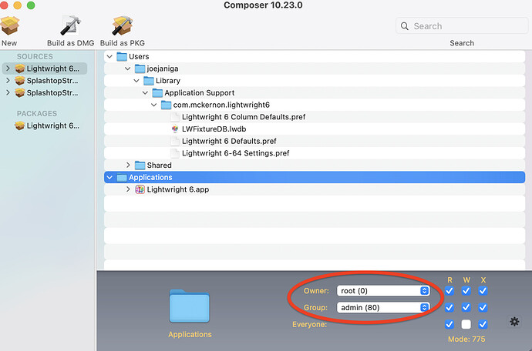Screen dimensions: 532x351
Task: Expand first SplashtopStr source disclosure arrow
Action: (8, 81)
